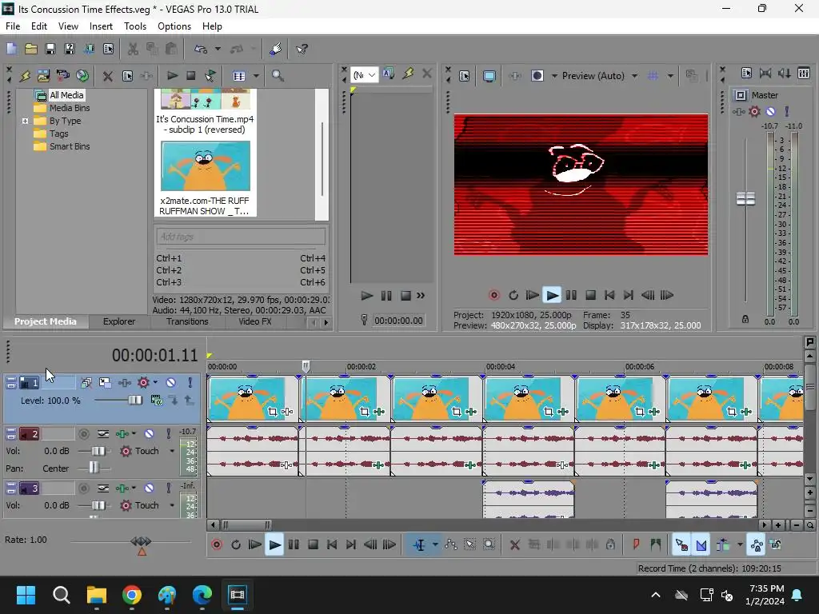Click Go to Start in timeline transport
The image size is (819, 614).
332,544
